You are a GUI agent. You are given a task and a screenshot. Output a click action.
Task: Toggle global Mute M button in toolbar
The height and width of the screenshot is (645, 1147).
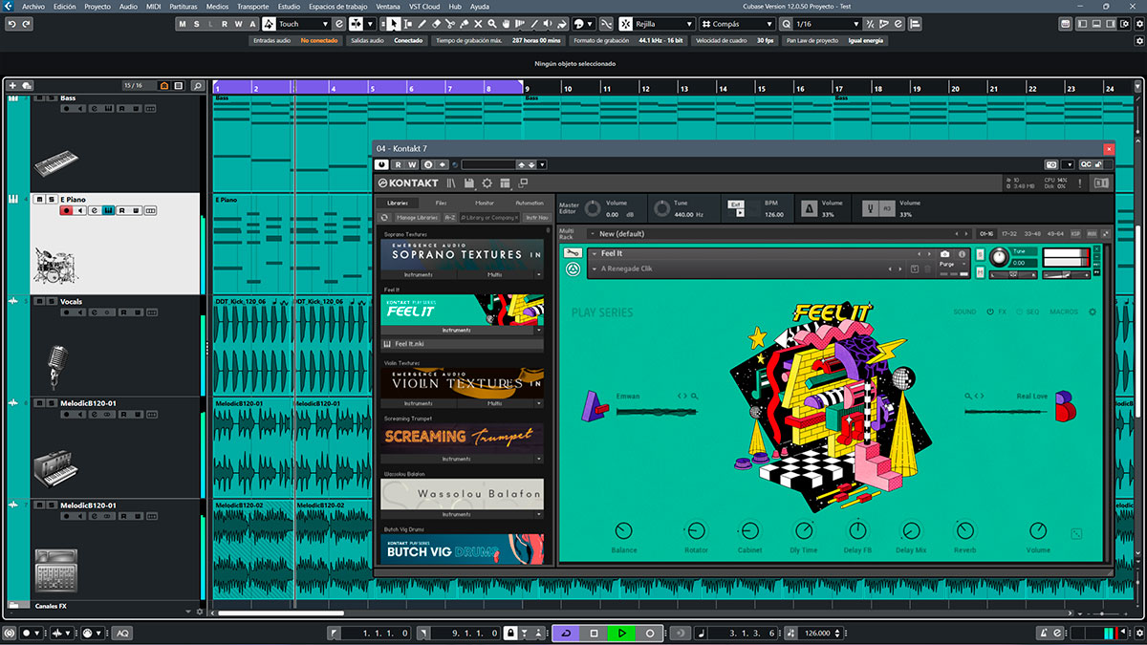point(184,24)
